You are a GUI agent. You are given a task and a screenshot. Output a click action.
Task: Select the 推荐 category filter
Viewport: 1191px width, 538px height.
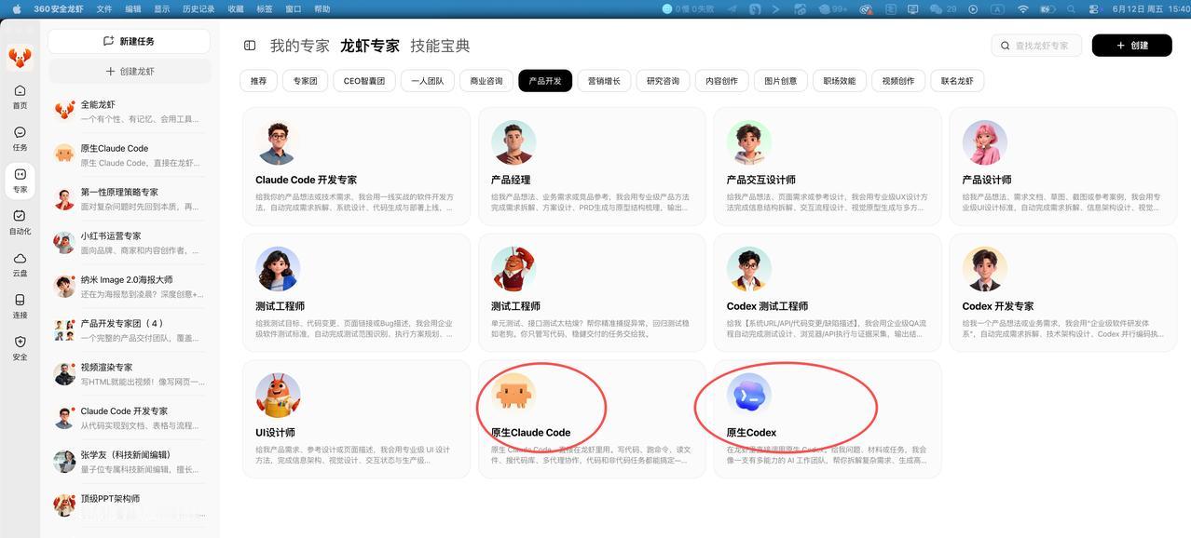pyautogui.click(x=258, y=81)
